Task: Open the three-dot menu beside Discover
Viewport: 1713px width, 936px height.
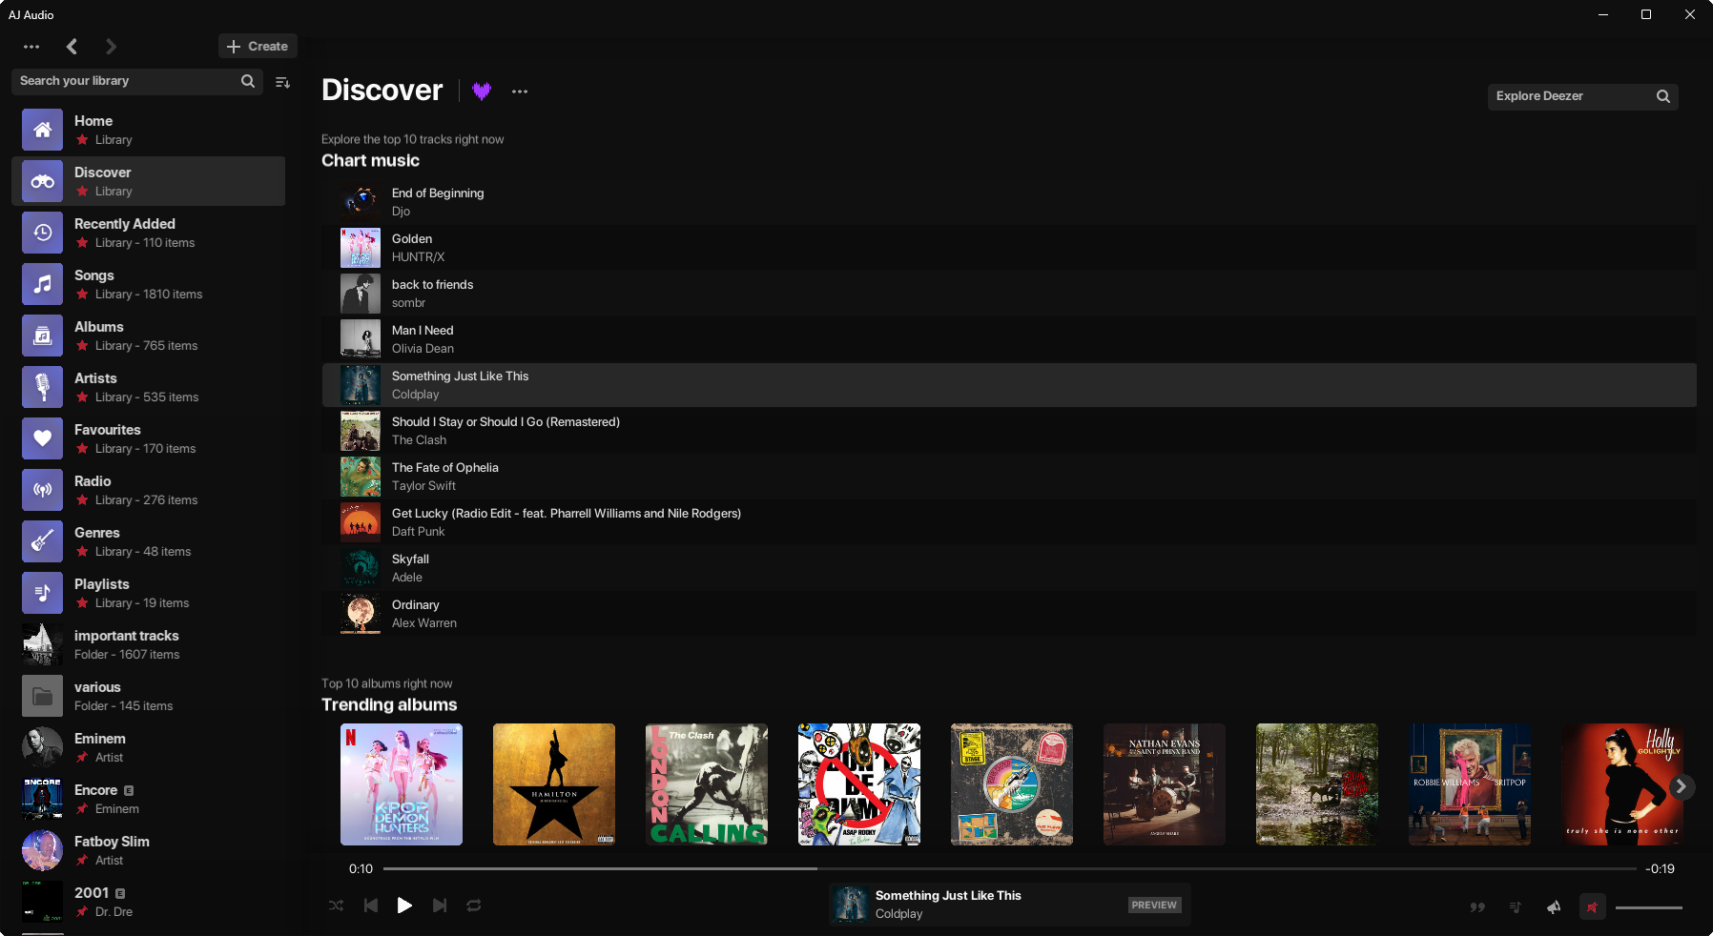Action: [x=520, y=92]
